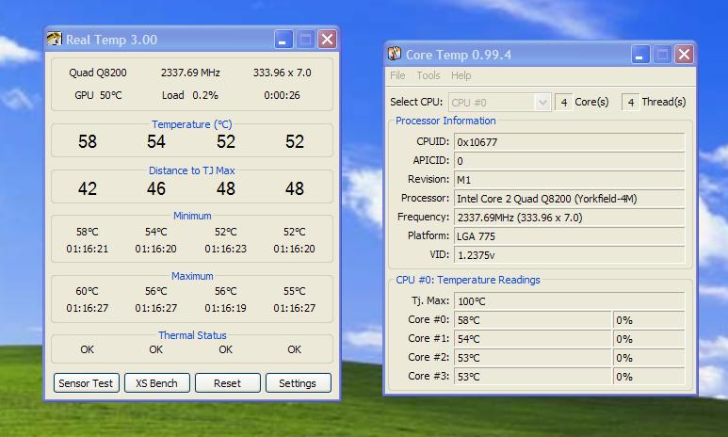Close the Core Temp window
Screen dimensions: 728x437
coord(685,55)
